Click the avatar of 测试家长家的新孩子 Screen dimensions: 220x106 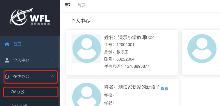tap(87, 94)
